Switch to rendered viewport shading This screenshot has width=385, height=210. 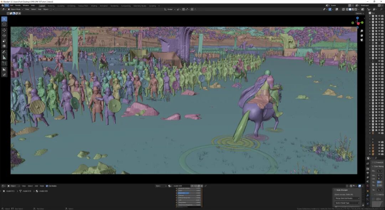[x=356, y=9]
